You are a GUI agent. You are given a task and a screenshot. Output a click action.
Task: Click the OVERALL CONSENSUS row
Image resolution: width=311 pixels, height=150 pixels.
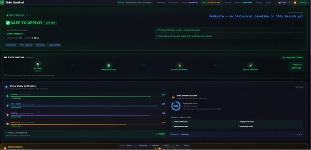[x=85, y=134]
